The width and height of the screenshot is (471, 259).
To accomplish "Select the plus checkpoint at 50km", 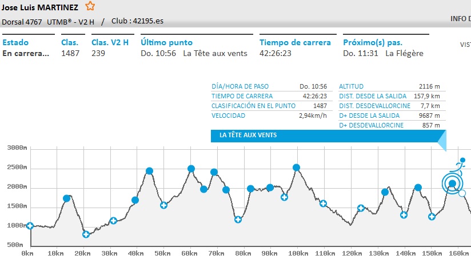I will click(163, 205).
